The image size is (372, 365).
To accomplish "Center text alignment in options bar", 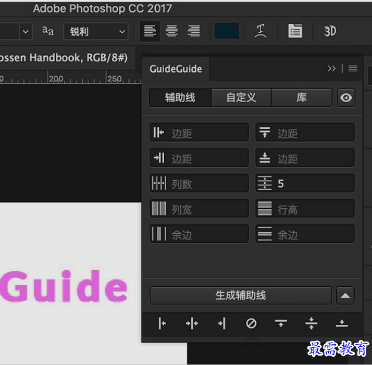I will [x=171, y=31].
